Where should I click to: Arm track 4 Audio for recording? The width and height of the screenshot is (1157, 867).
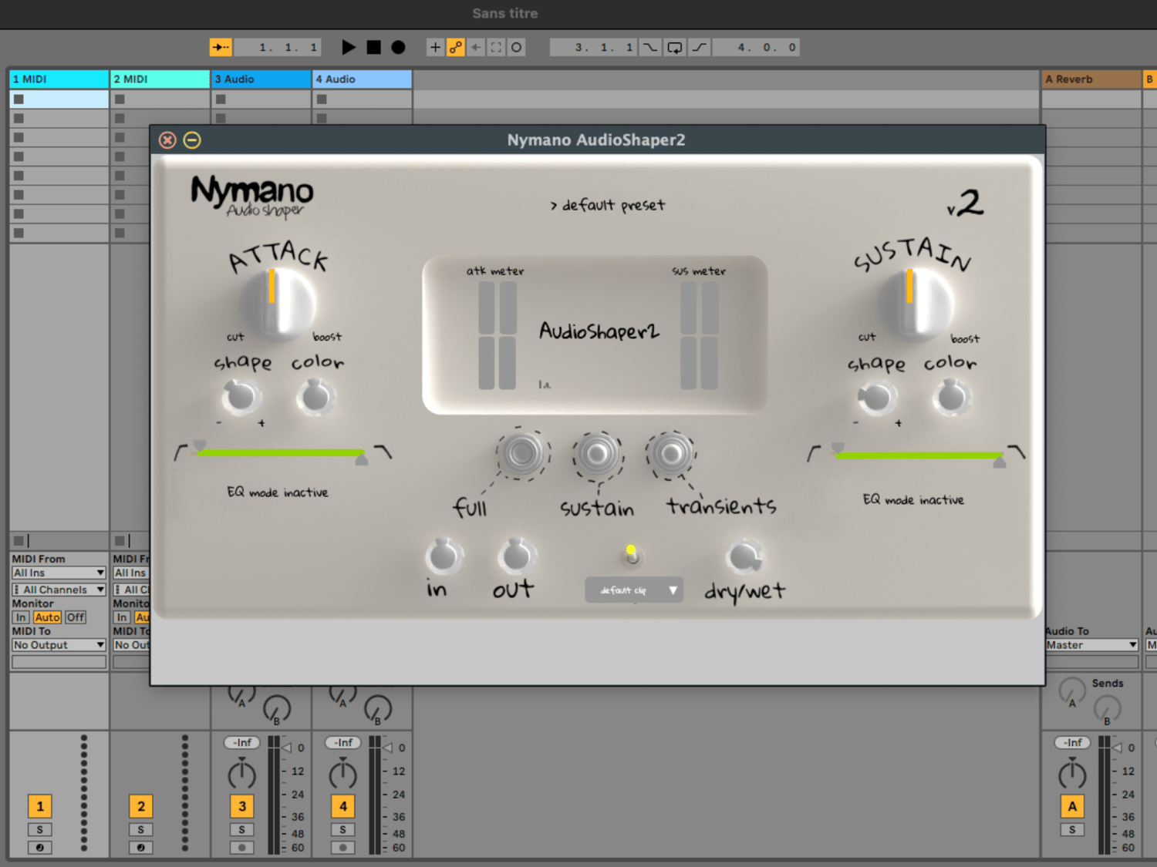pos(342,847)
